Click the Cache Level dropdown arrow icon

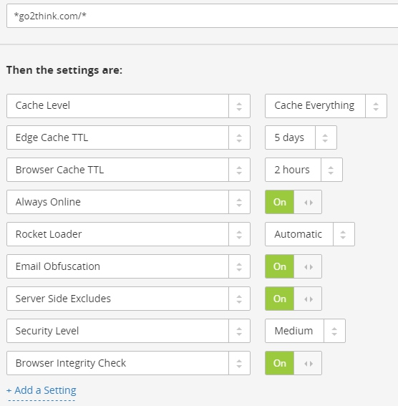click(239, 106)
